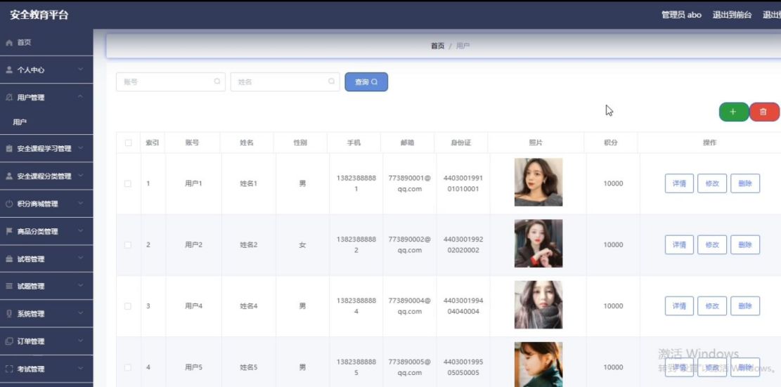This screenshot has height=387, width=781.
Task: Collapse the 用户管理 sidebar chevron
Action: (x=81, y=97)
